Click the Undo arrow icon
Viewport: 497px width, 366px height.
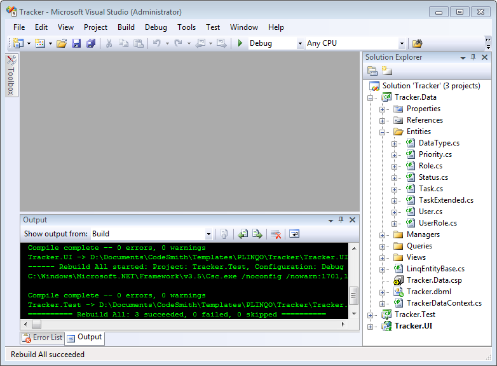[157, 43]
